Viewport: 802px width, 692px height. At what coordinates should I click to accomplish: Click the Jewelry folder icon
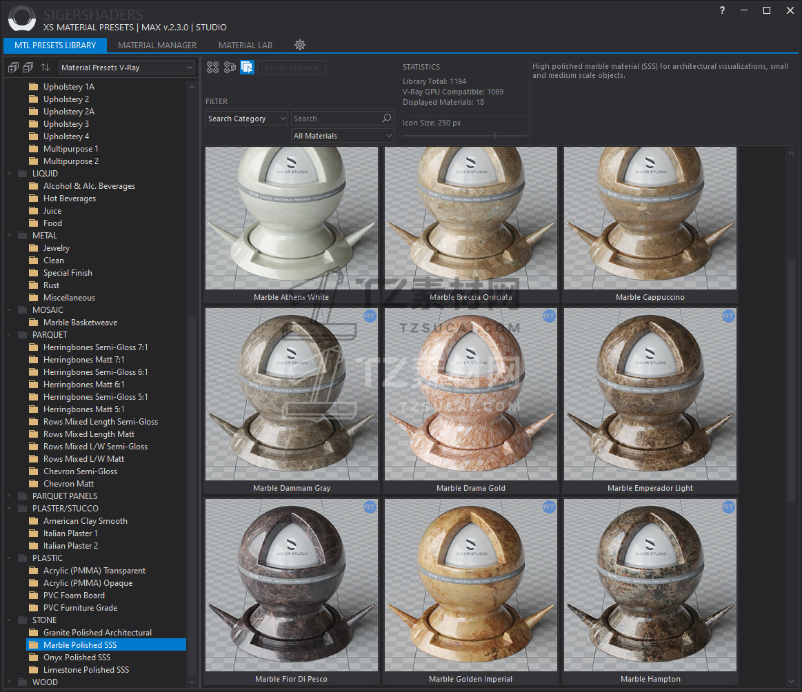pos(34,248)
